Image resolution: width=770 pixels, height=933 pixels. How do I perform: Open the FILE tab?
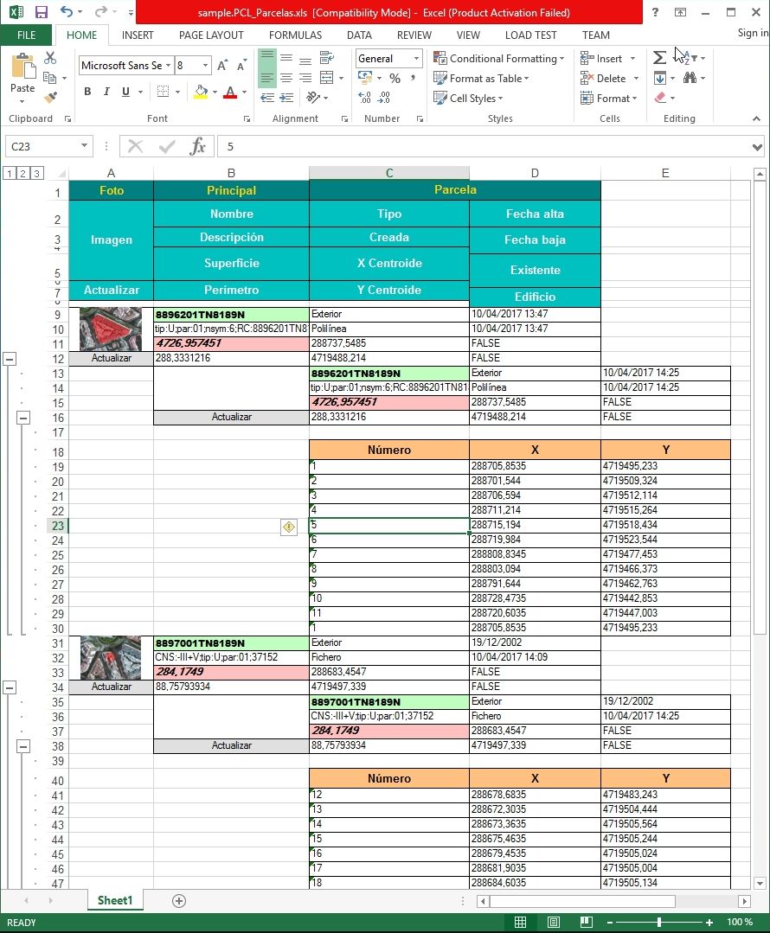point(26,35)
